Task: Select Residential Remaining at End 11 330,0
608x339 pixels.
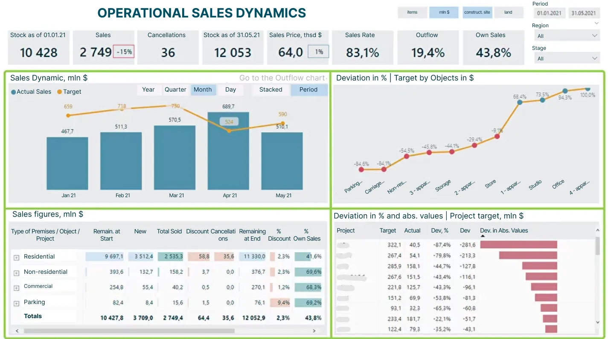Action: (252, 256)
